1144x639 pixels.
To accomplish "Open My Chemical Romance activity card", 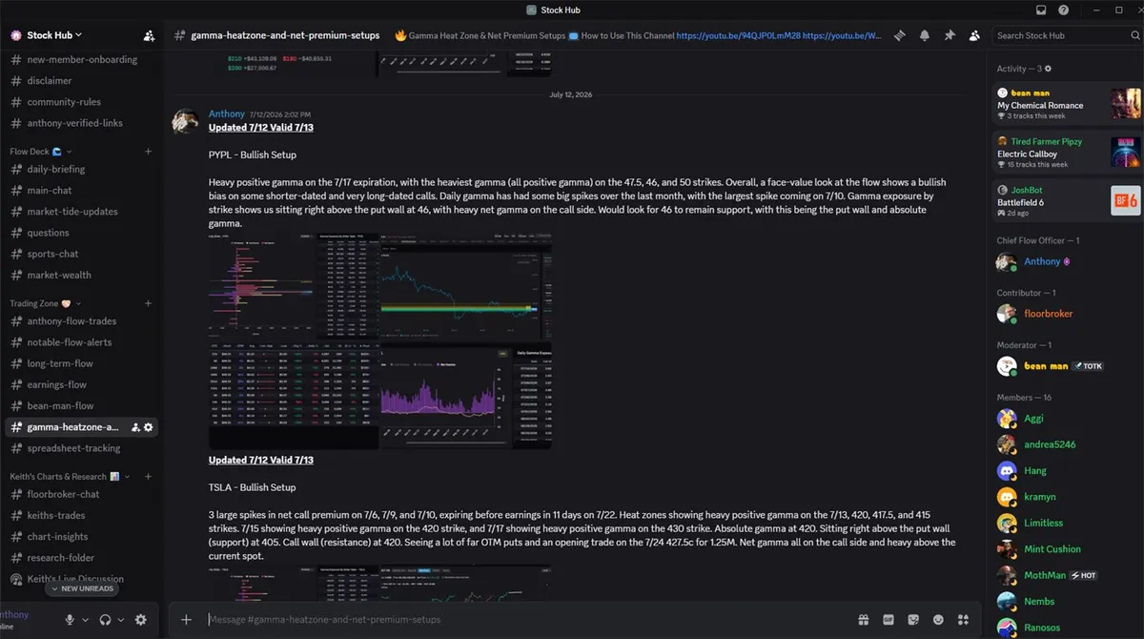I will [1068, 103].
